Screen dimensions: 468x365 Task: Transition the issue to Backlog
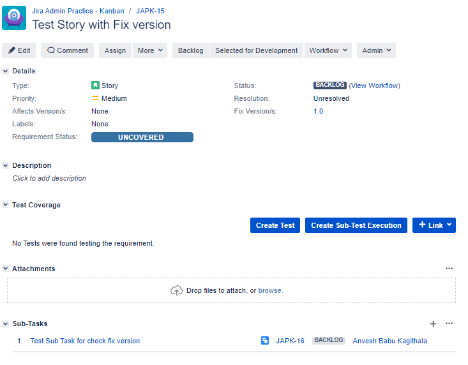pos(191,50)
